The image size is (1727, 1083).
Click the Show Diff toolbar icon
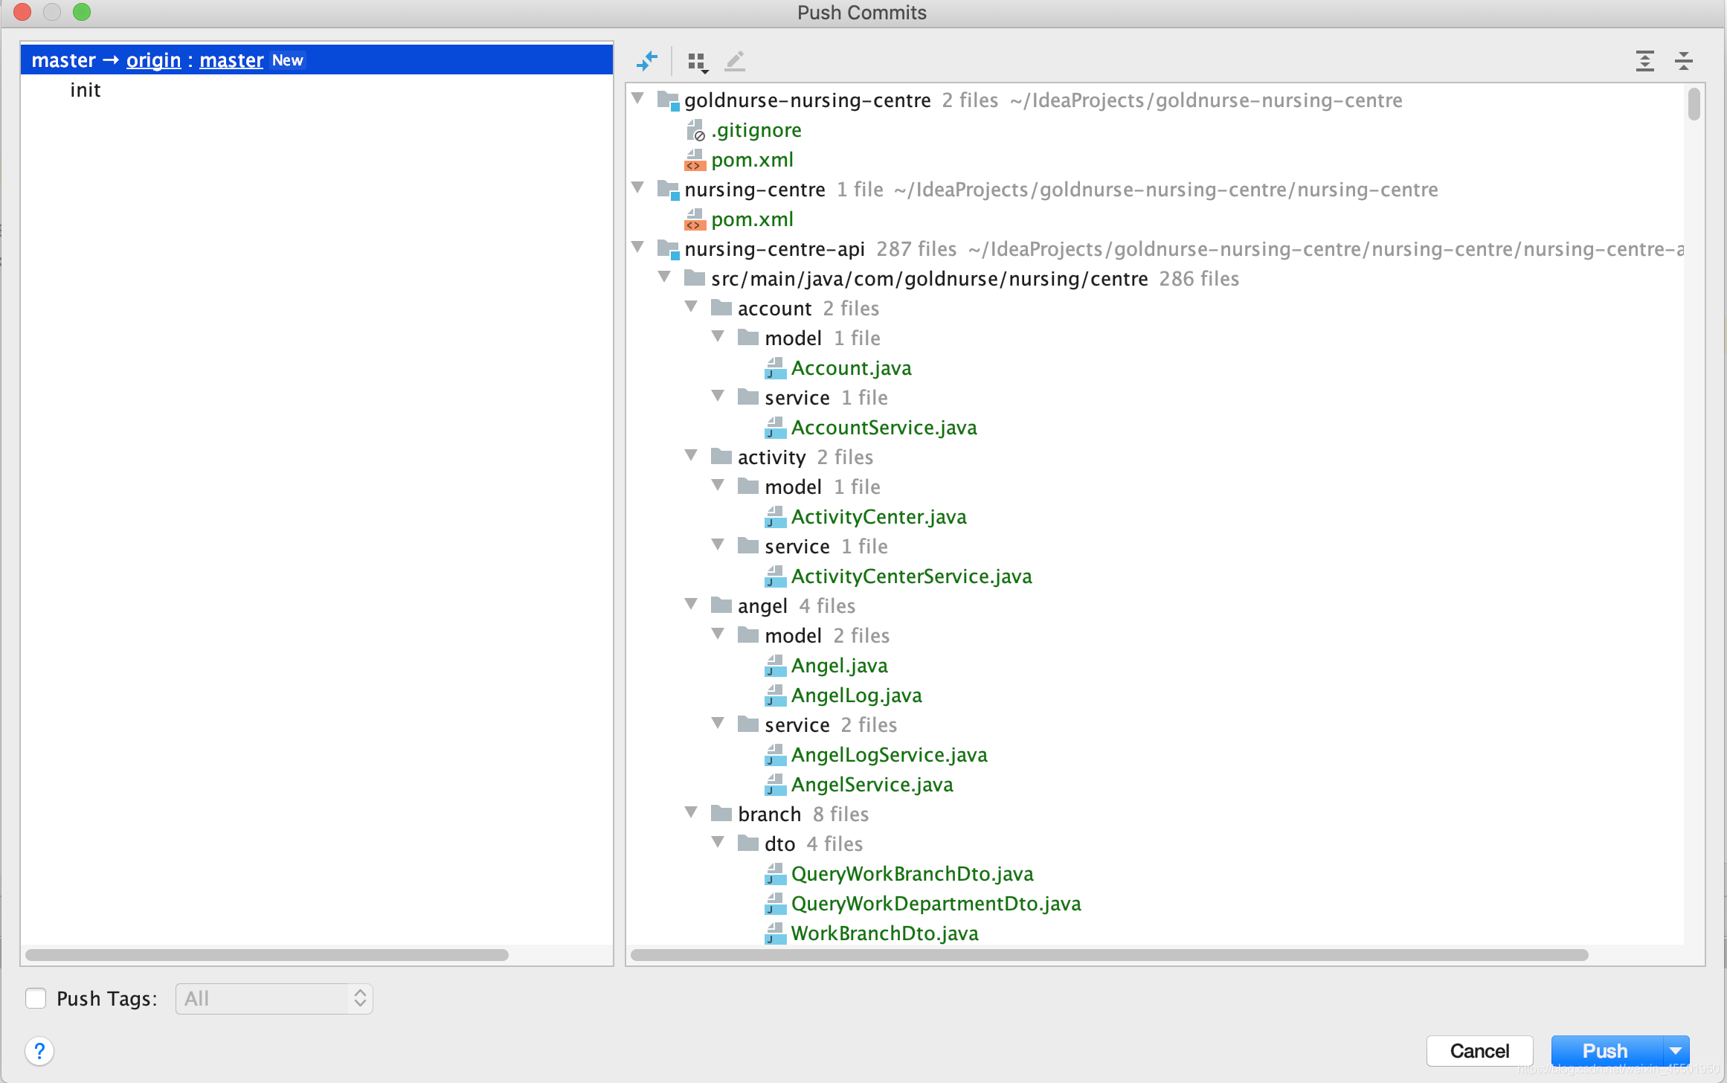tap(647, 61)
